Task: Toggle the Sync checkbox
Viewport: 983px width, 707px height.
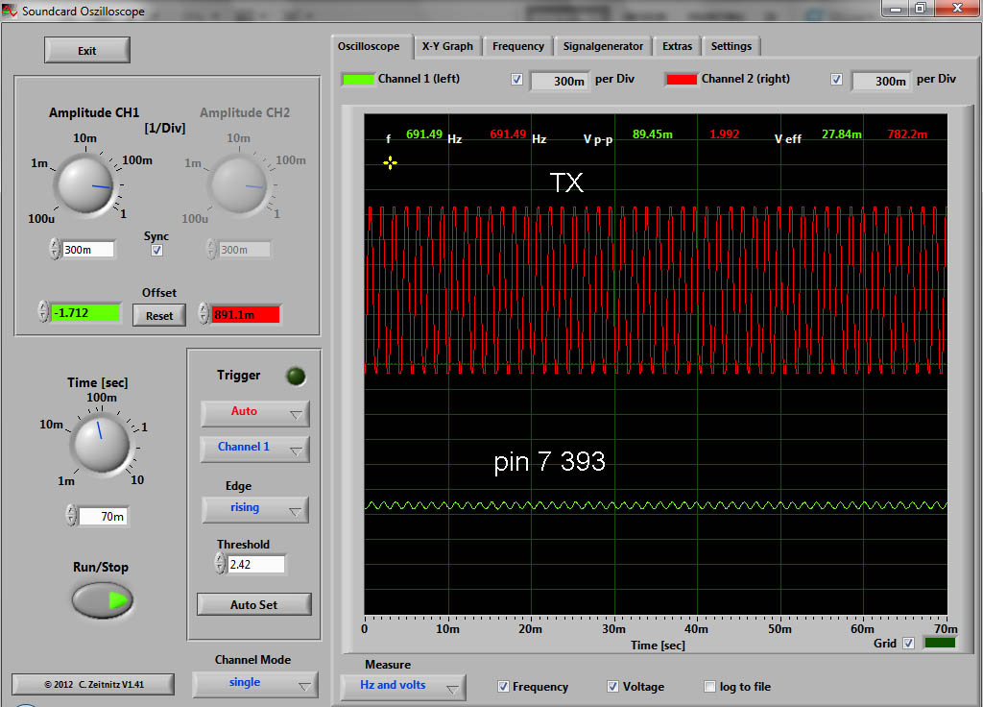Action: coord(156,251)
